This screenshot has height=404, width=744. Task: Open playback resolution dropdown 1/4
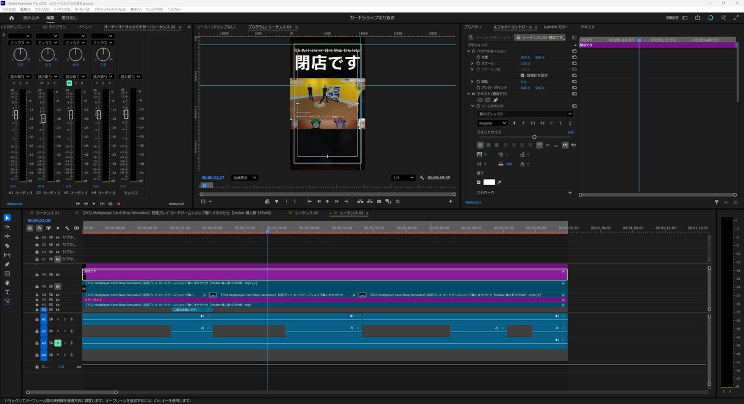tap(402, 178)
